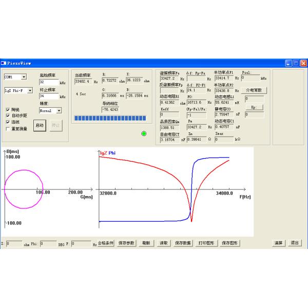Click the PiezoView title bar icon
This screenshot has height=308, width=308.
click(4, 63)
